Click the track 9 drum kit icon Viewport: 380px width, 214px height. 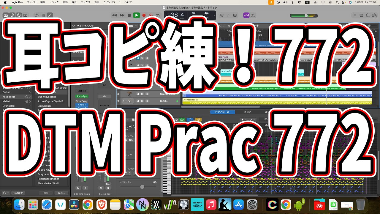coord(130,101)
